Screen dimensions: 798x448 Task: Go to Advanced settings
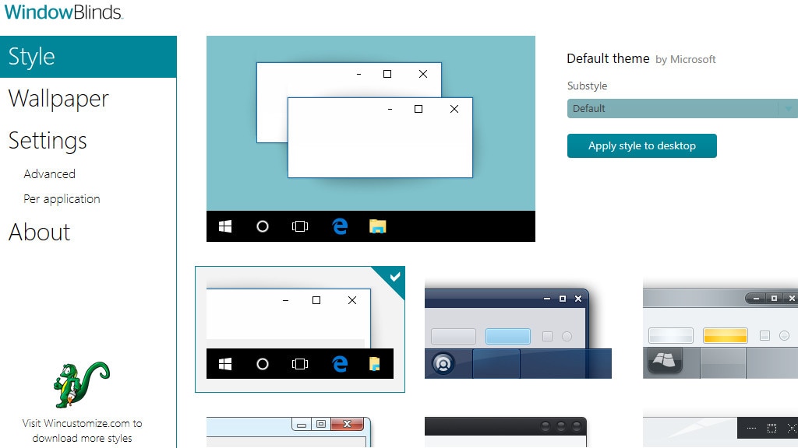pos(49,173)
